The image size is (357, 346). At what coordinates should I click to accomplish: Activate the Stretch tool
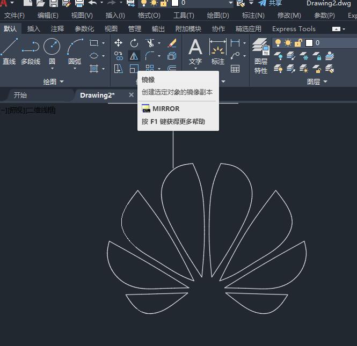pyautogui.click(x=119, y=69)
